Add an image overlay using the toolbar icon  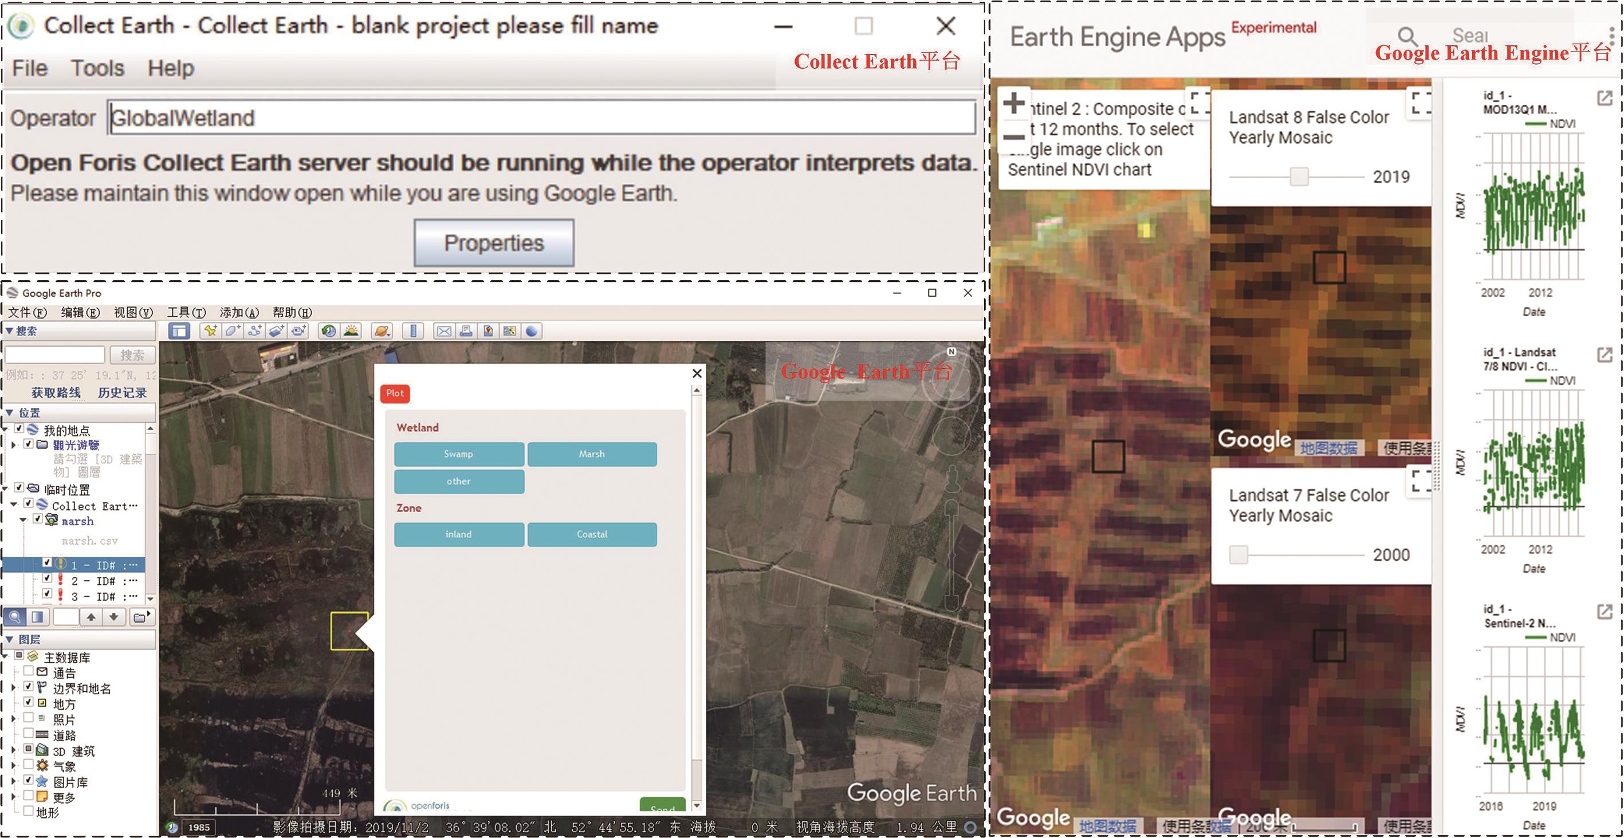point(276,331)
